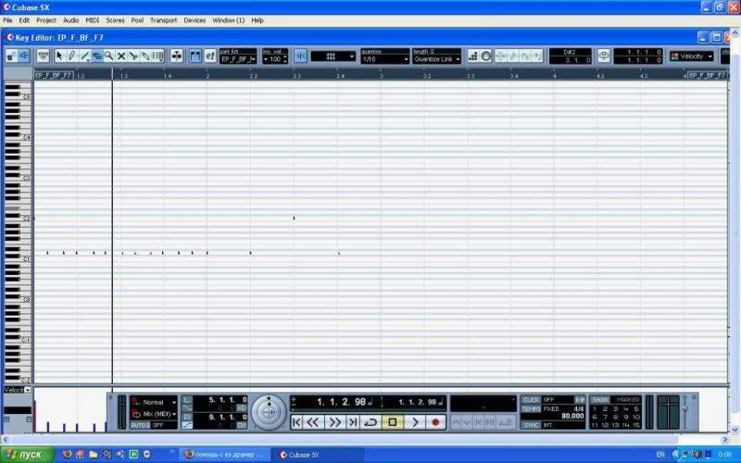Open the Help menu
This screenshot has height=463, width=741.
coord(257,20)
